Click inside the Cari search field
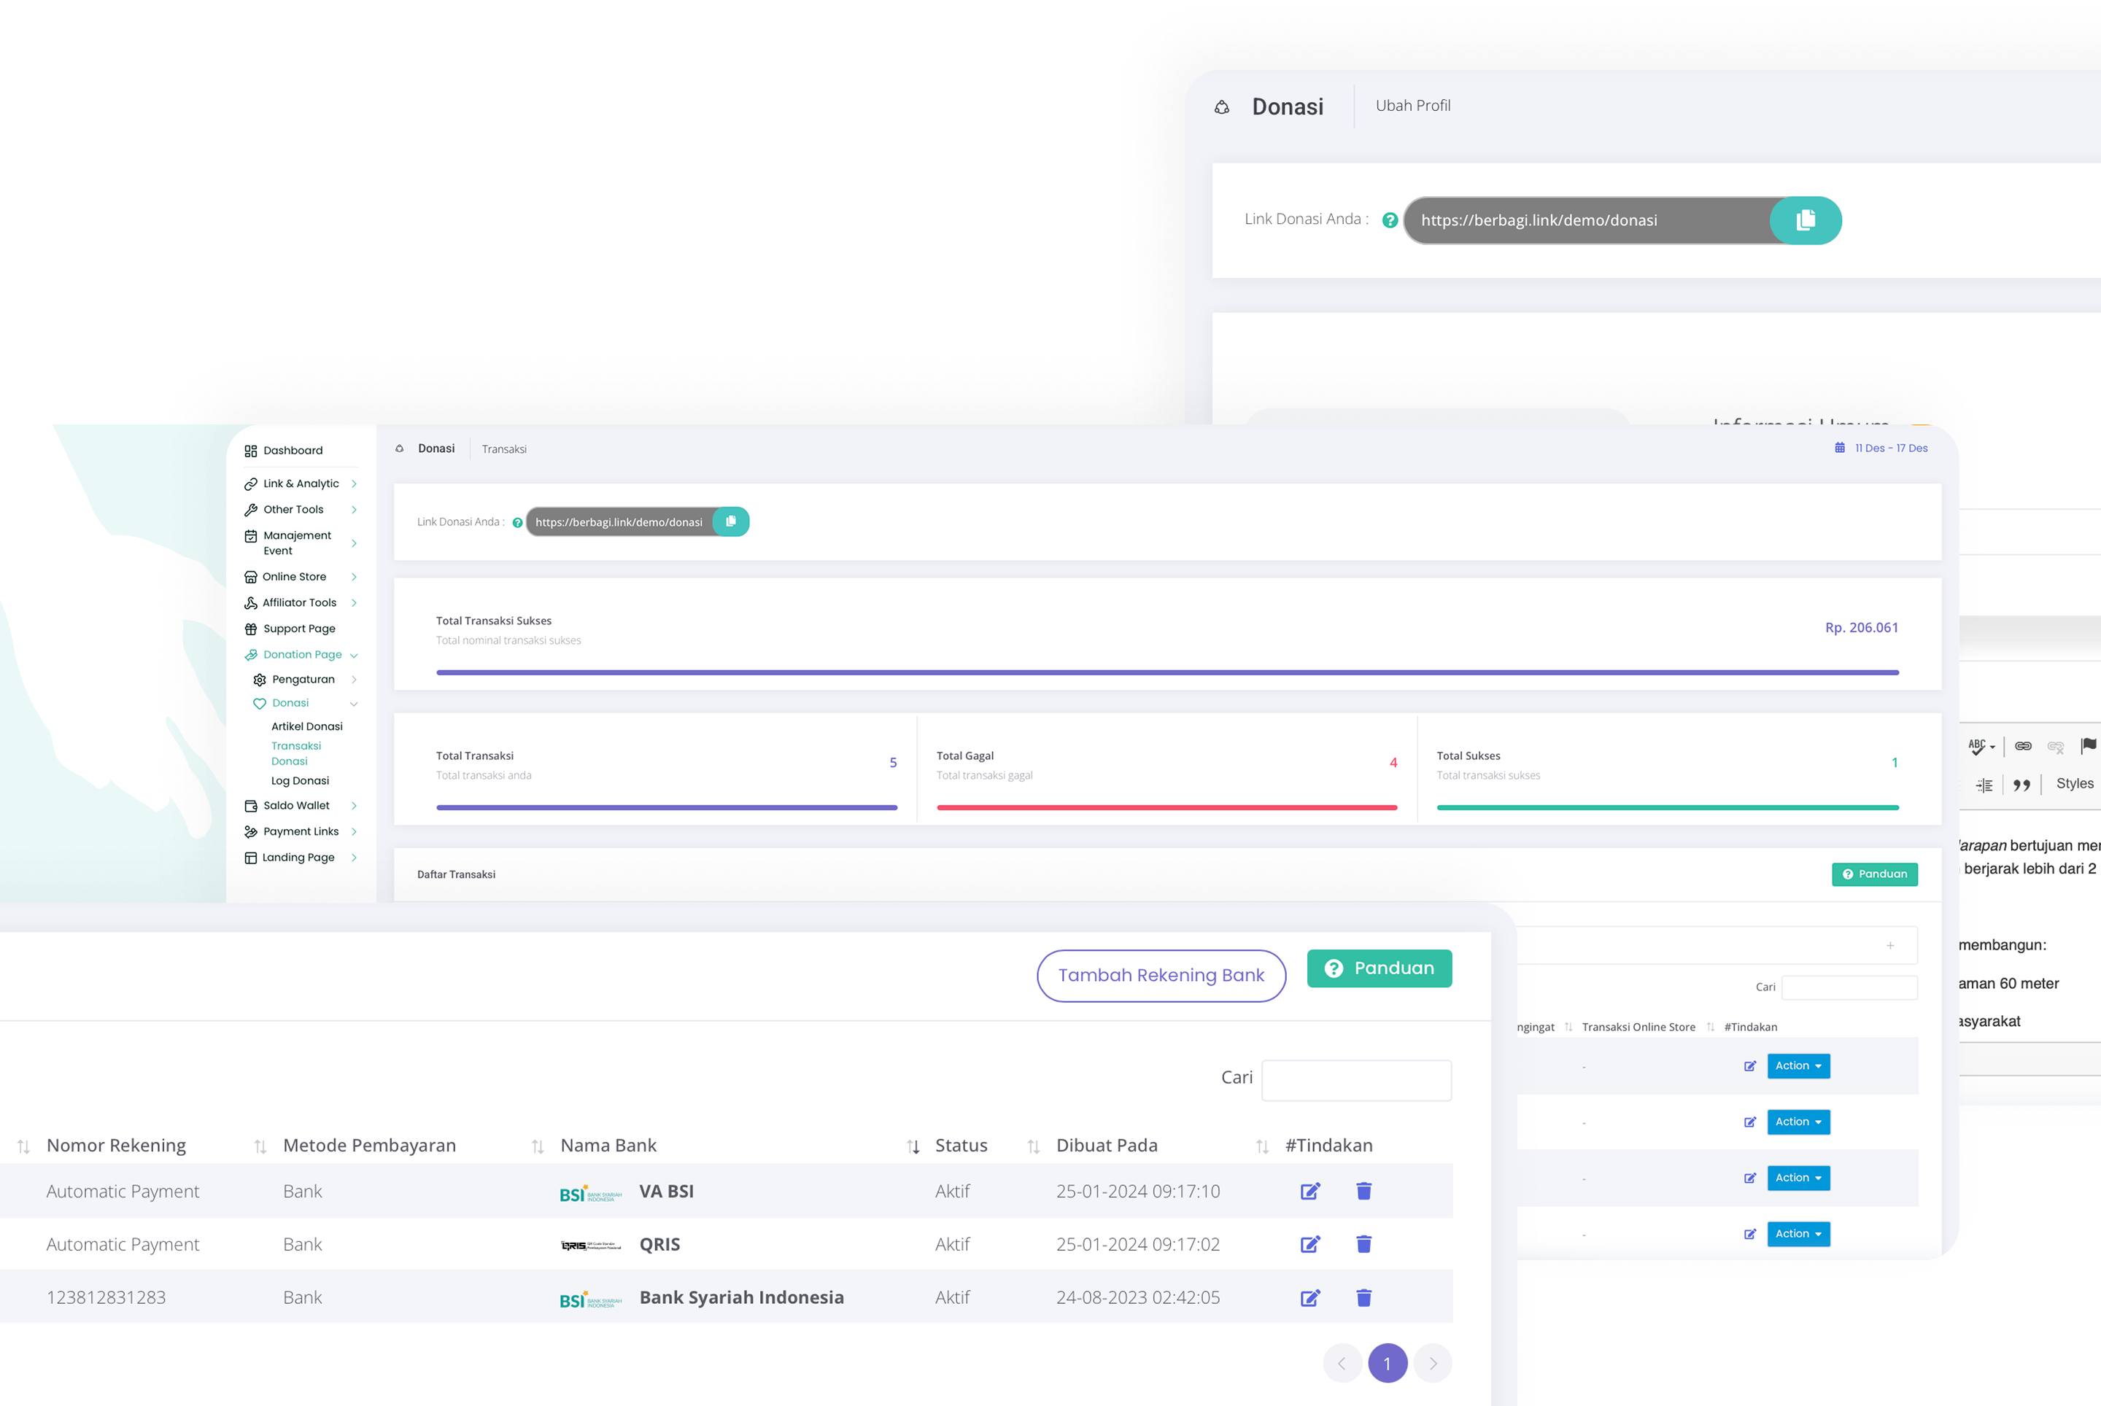Screen dimensions: 2101x1406 click(x=1356, y=1079)
